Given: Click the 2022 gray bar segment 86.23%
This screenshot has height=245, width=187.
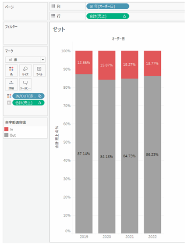Looking at the screenshot, I should [x=152, y=155].
